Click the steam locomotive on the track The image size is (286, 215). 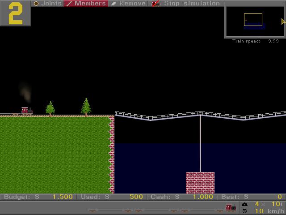(26, 110)
